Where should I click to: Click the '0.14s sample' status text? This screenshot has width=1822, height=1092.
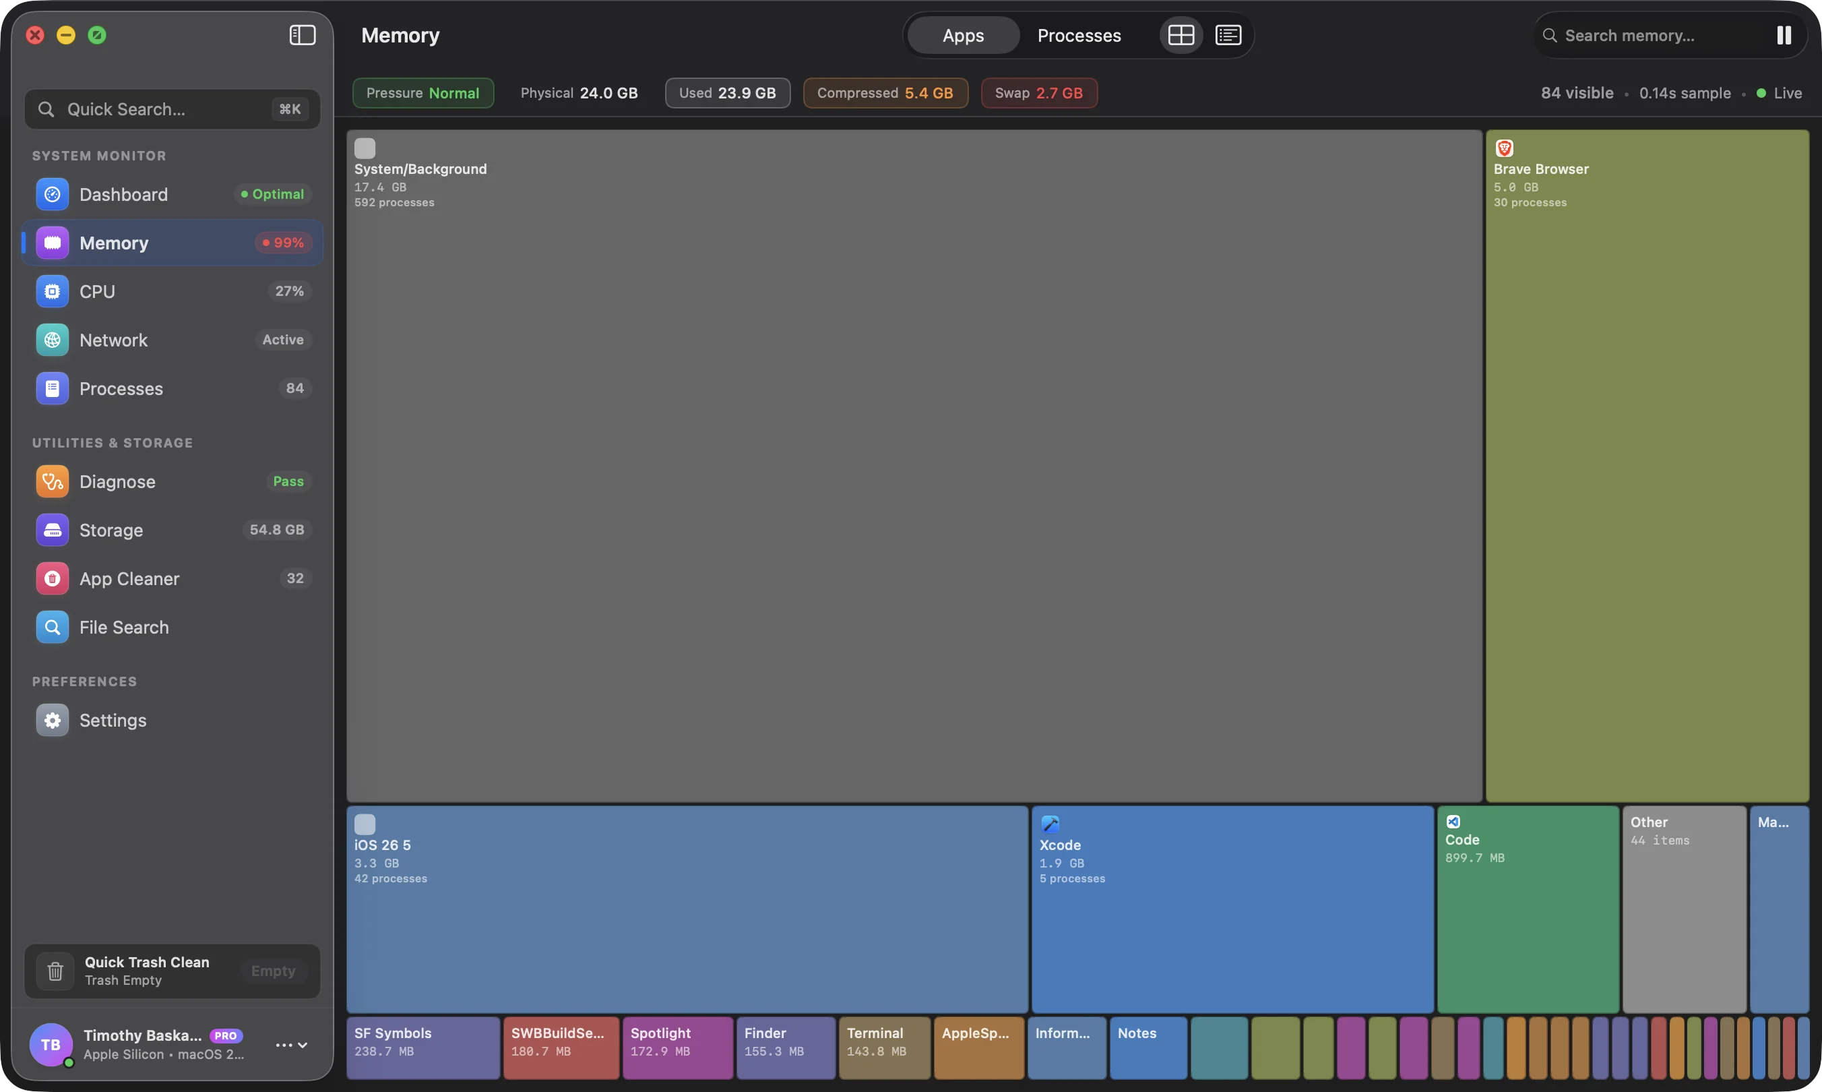tap(1685, 94)
